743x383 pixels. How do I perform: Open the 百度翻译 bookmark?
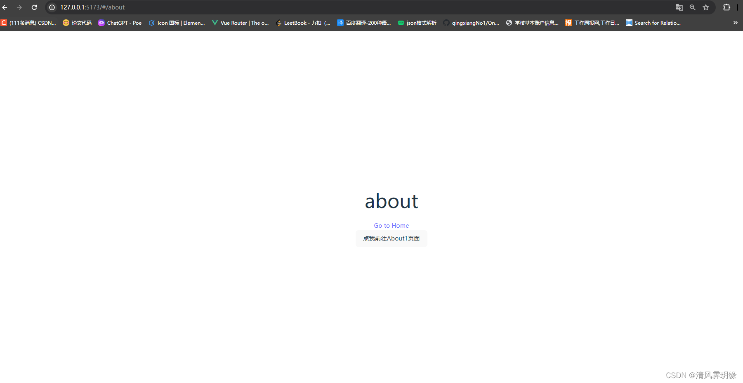click(364, 23)
